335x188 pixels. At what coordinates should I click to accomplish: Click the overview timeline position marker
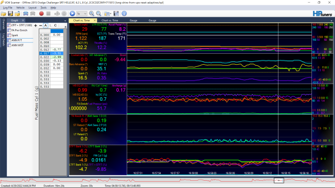279,180
